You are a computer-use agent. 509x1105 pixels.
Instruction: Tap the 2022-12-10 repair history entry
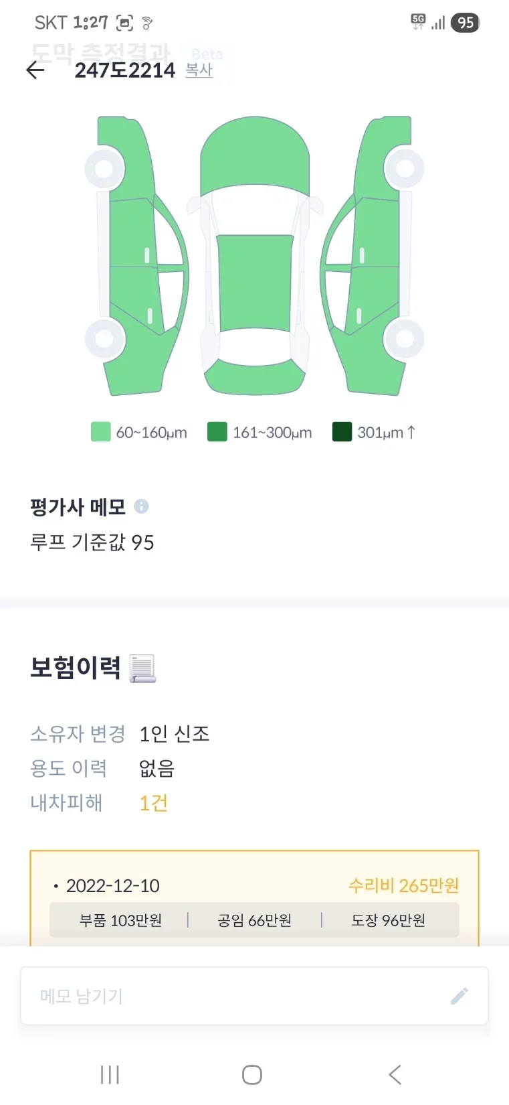tap(113, 886)
